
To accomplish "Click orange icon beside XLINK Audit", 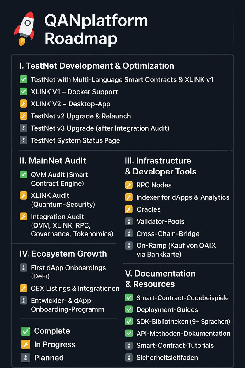I will [x=23, y=195].
